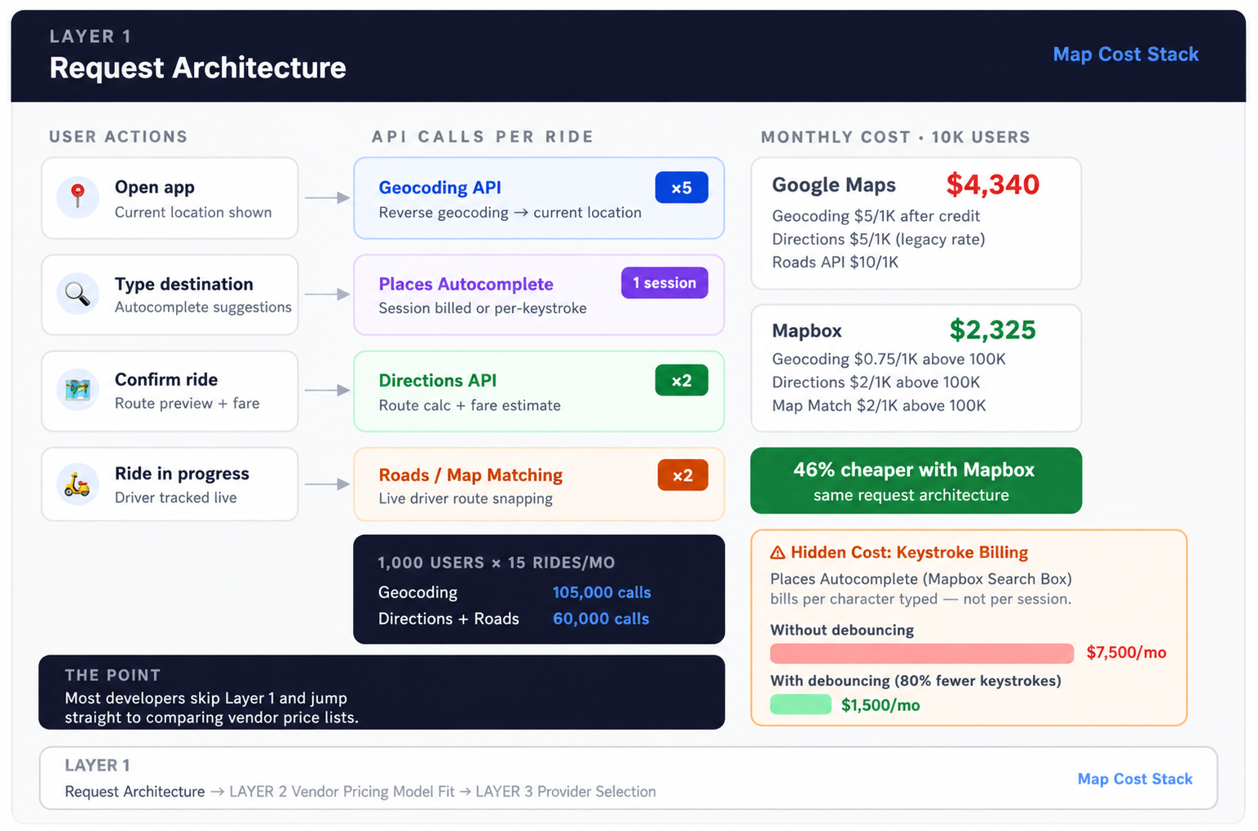Image resolution: width=1258 pixels, height=831 pixels.
Task: Click the red Without debouncing cost bar
Action: [922, 653]
